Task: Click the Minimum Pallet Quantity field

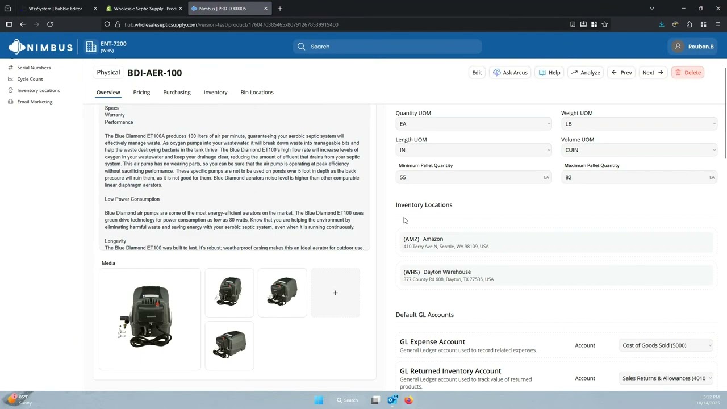Action: (x=474, y=177)
